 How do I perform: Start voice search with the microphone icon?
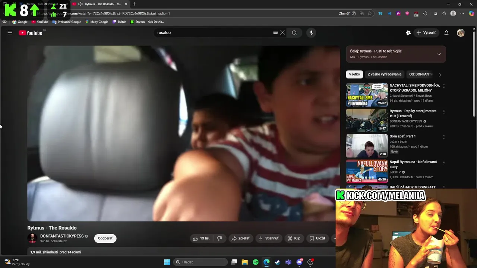[311, 33]
